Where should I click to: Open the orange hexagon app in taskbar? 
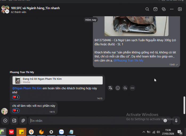[x=41, y=132]
